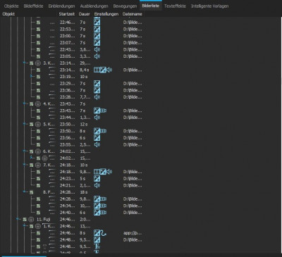
Task: Click the Objekt column header
Action: (8, 14)
